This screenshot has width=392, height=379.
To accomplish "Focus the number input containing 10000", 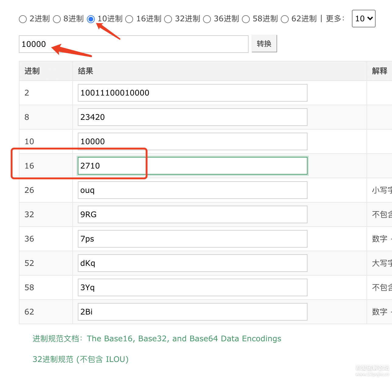I will [x=134, y=44].
